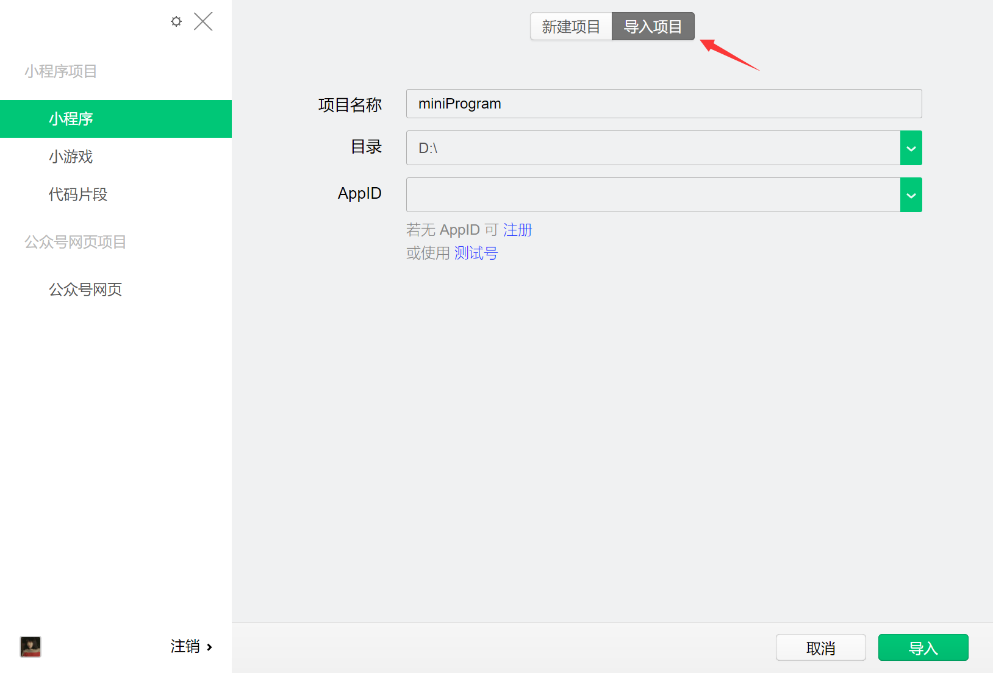
Task: Click the 公众号网页项目 section header
Action: pyautogui.click(x=75, y=242)
